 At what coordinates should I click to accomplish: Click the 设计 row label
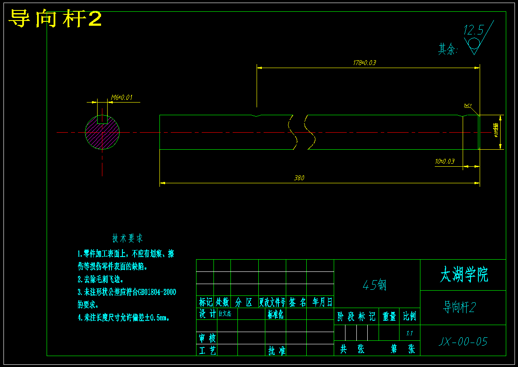(x=207, y=313)
